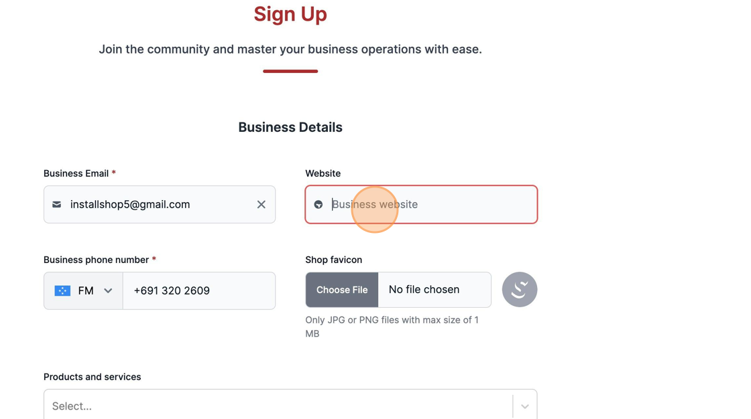This screenshot has width=751, height=419.
Task: Click the Business Details heading
Action: point(290,127)
